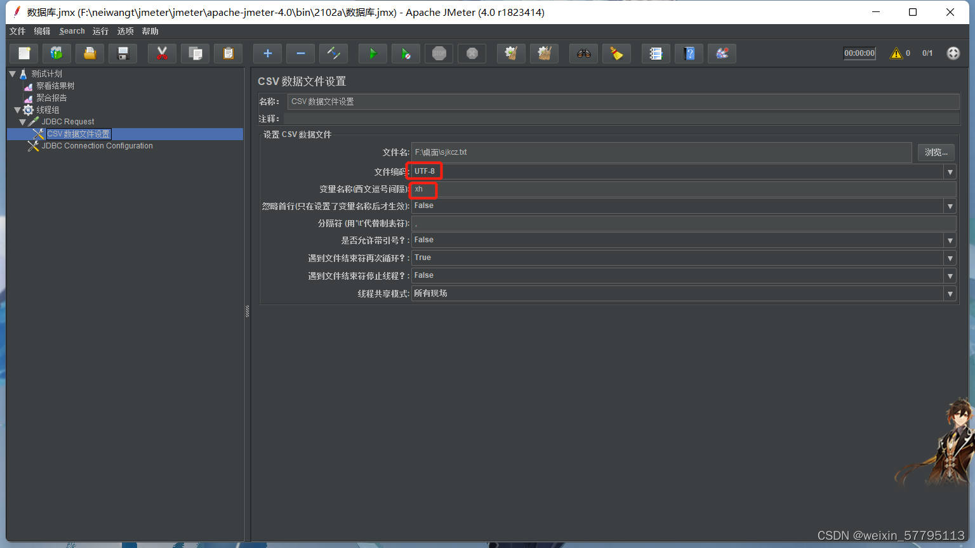Open the 文件 menu
The height and width of the screenshot is (548, 975).
pyautogui.click(x=18, y=31)
